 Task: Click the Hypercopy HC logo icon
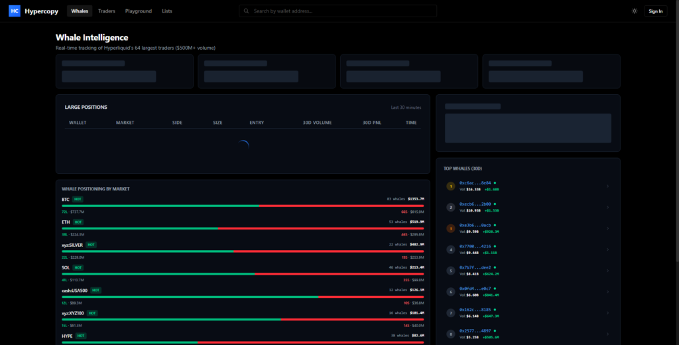(14, 11)
